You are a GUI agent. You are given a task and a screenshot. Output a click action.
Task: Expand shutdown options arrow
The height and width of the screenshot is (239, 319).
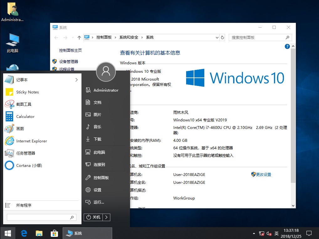[107, 217]
